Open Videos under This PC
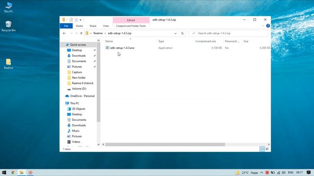314x176 pixels. (76, 142)
